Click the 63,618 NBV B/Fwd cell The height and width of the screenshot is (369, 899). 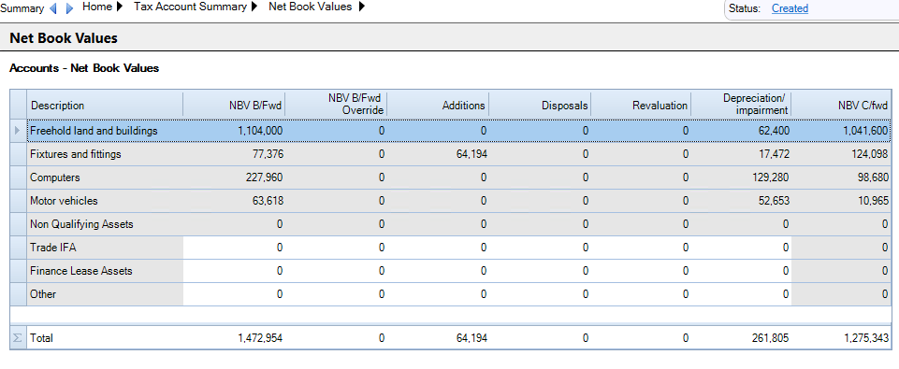point(234,201)
